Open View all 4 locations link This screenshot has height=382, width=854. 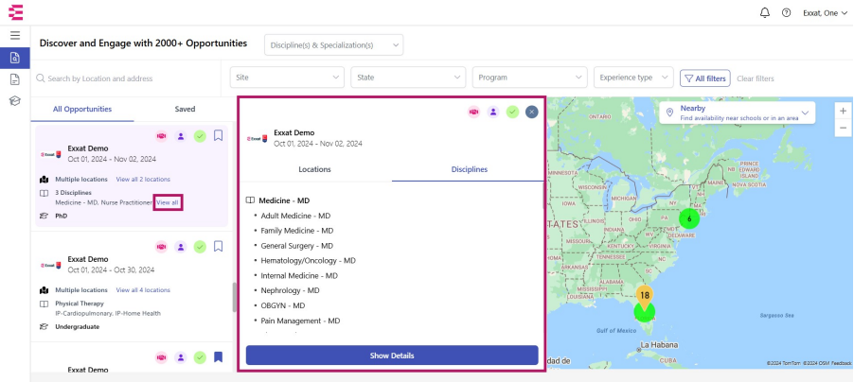pyautogui.click(x=143, y=290)
